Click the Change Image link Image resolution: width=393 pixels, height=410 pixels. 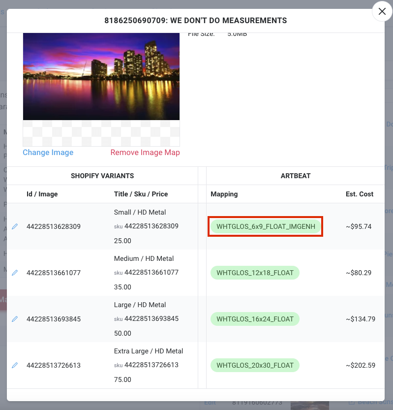click(x=48, y=153)
